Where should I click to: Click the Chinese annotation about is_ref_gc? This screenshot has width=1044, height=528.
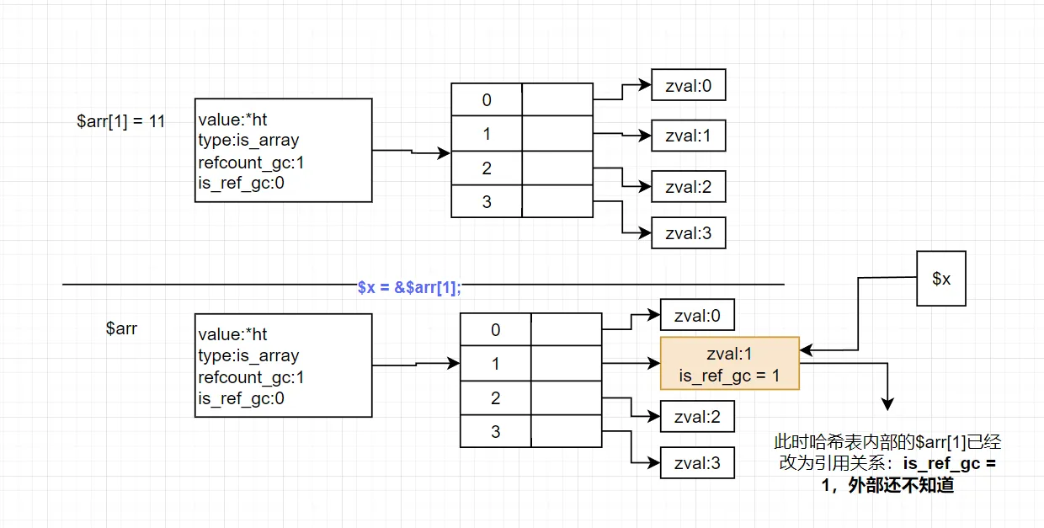pos(887,463)
